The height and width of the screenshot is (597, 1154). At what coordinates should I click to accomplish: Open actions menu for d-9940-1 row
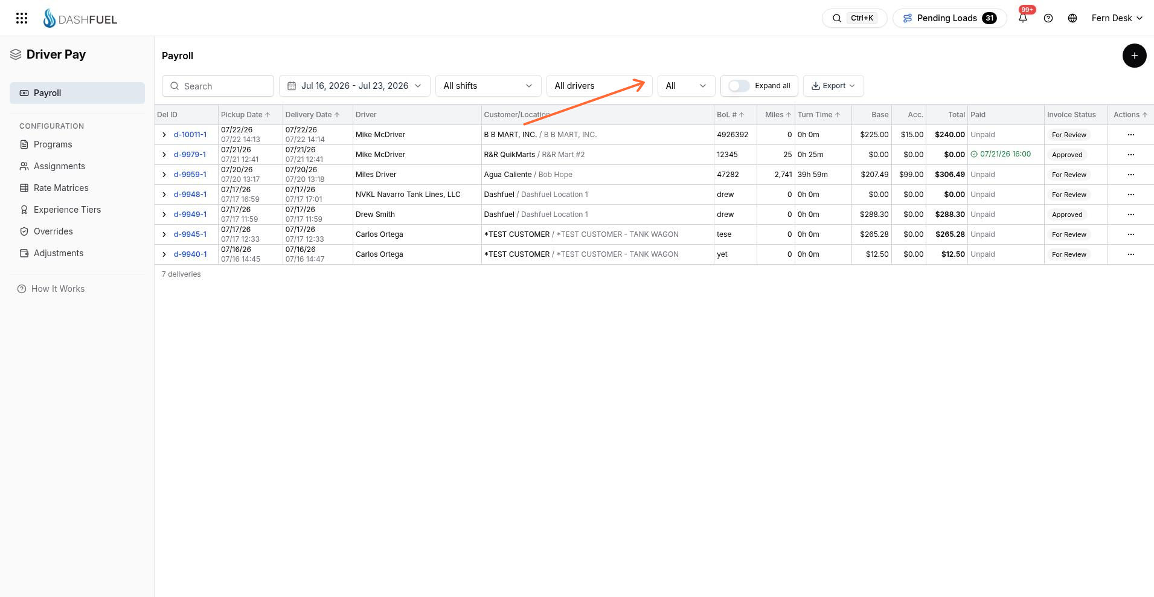(x=1130, y=254)
